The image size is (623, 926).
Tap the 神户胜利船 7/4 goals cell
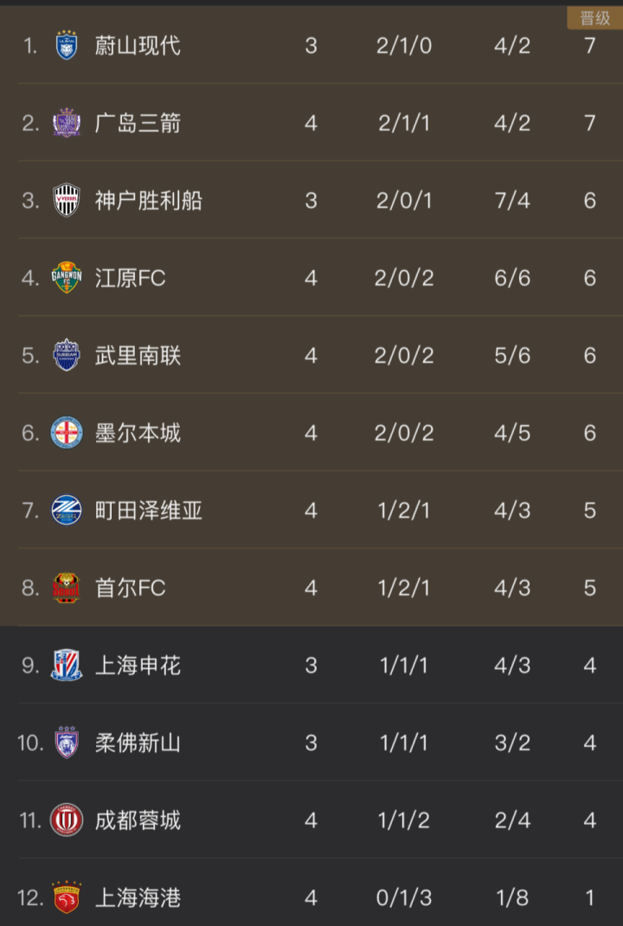[512, 201]
